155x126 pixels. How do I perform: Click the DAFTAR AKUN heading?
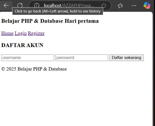click(x=22, y=45)
